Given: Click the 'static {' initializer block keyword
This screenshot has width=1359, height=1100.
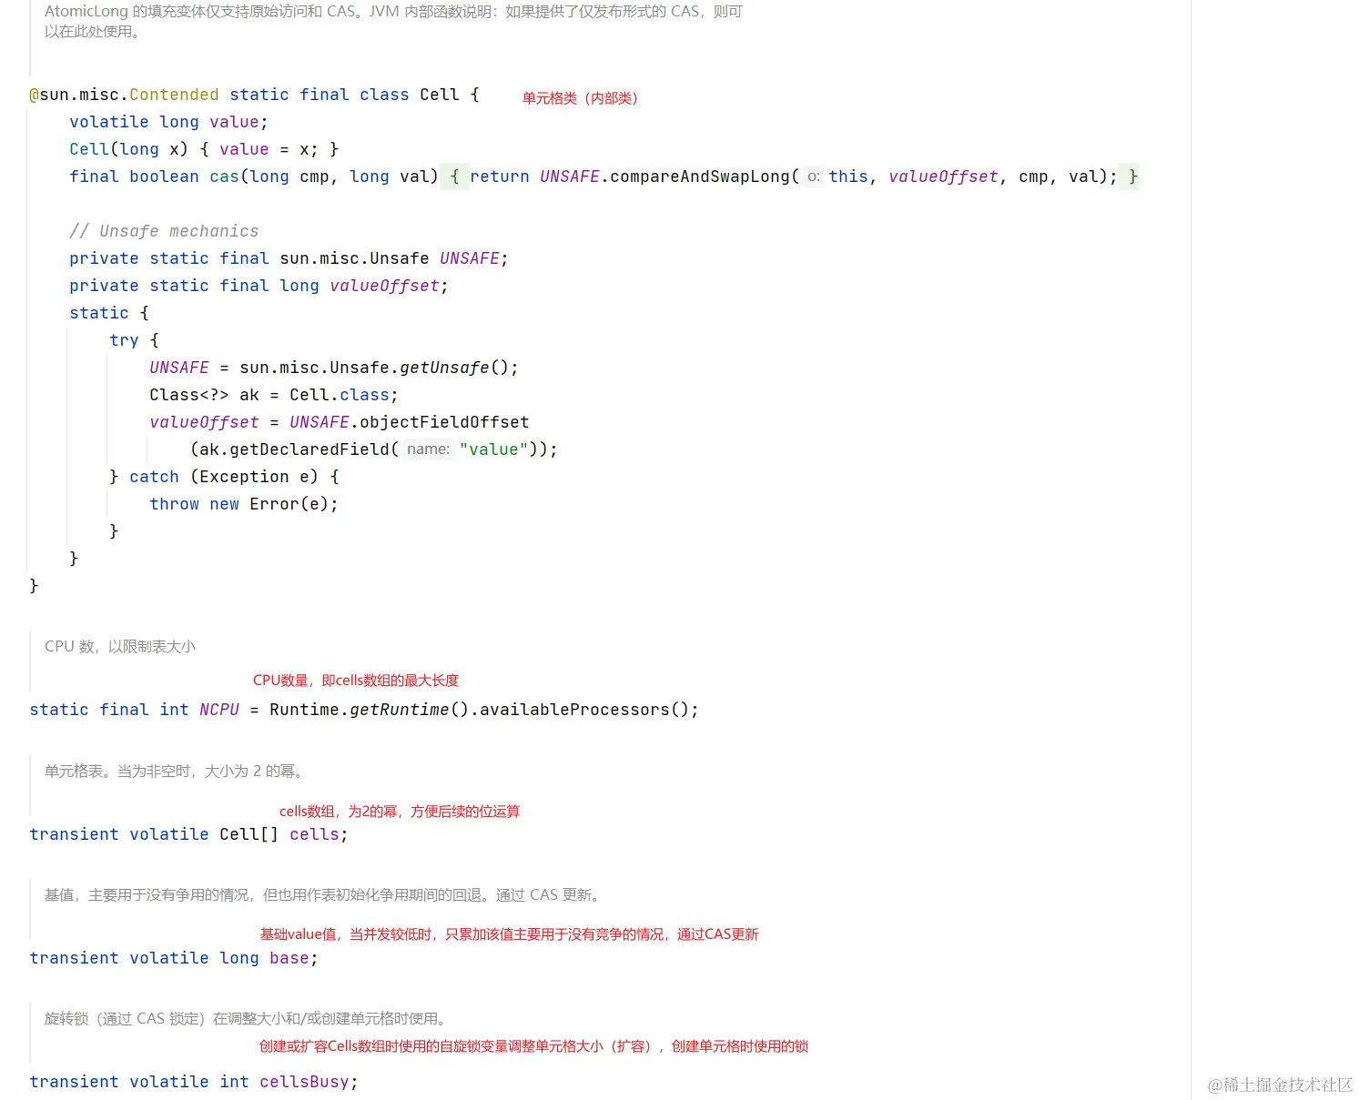Looking at the screenshot, I should pyautogui.click(x=99, y=313).
